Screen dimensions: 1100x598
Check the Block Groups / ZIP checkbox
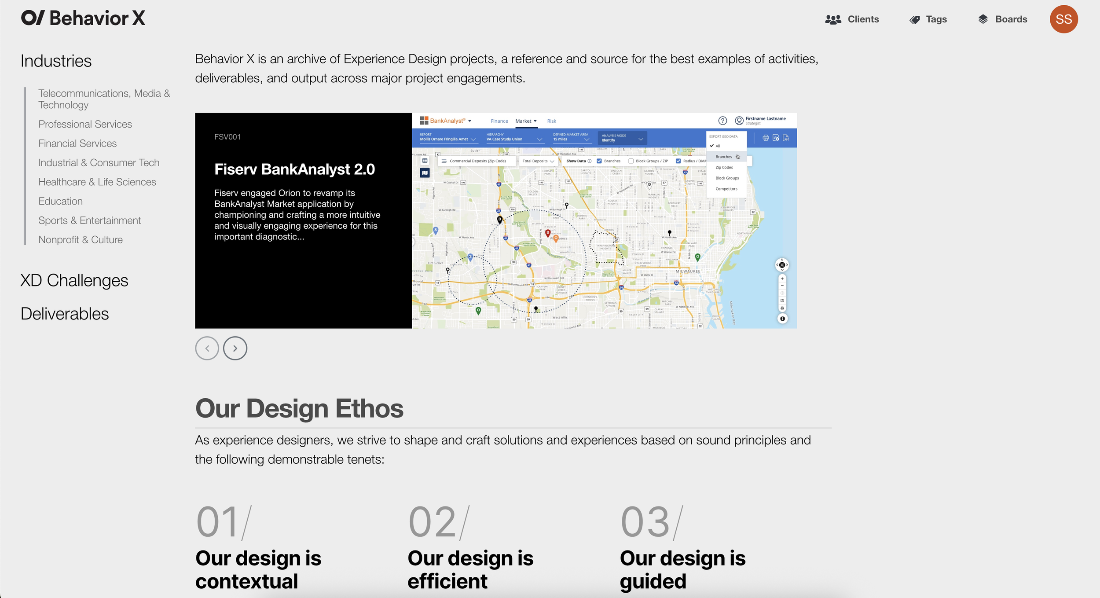pos(631,161)
